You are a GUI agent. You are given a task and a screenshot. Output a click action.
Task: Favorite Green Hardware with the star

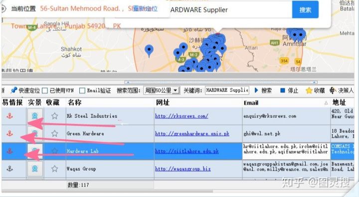coord(54,133)
